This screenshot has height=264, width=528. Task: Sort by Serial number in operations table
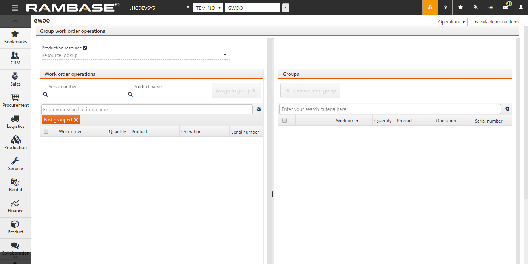pyautogui.click(x=245, y=132)
